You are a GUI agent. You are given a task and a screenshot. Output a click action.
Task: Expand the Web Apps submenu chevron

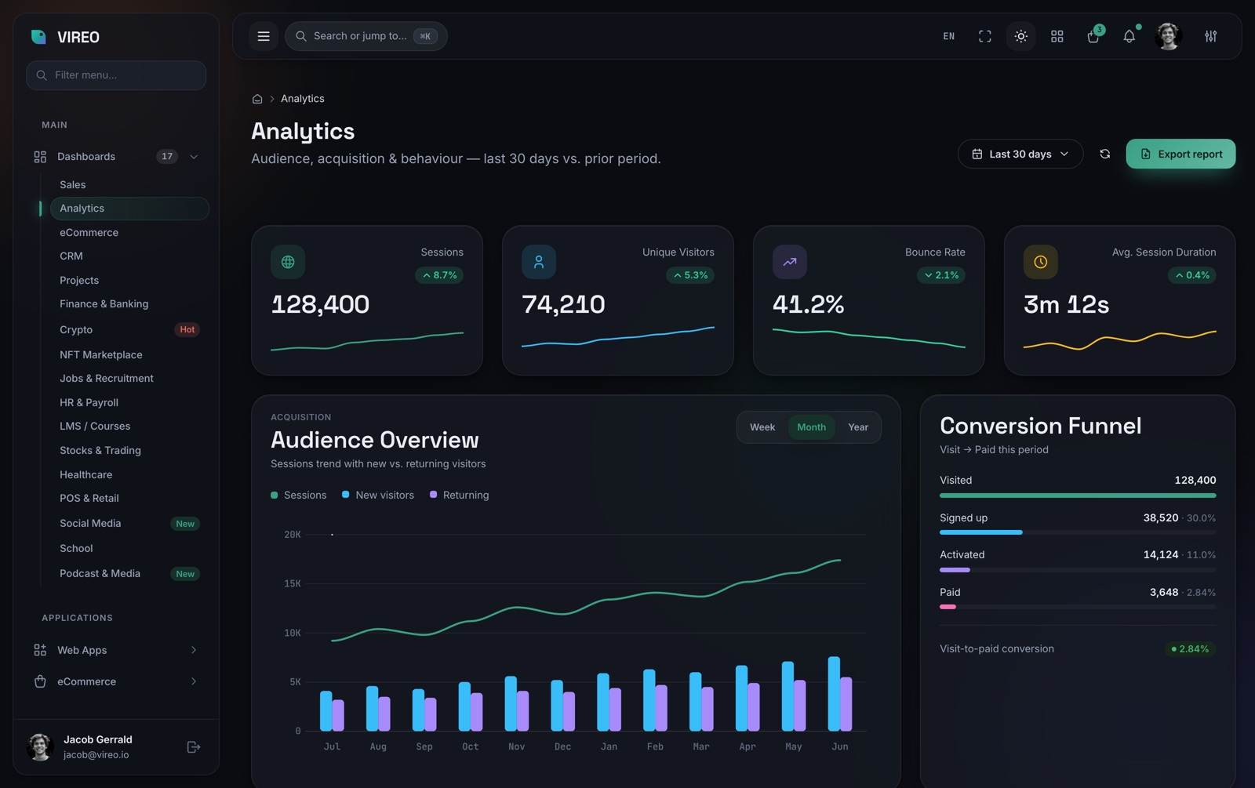194,650
